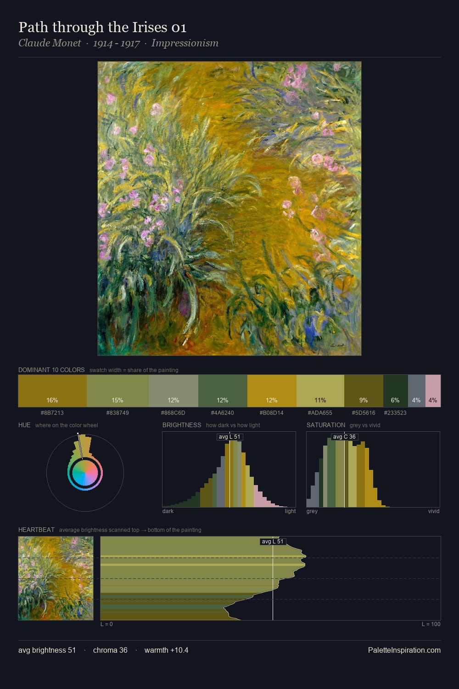Image resolution: width=459 pixels, height=689 pixels.
Task: Click the 'SATURATION' section heading
Action: pos(326,425)
